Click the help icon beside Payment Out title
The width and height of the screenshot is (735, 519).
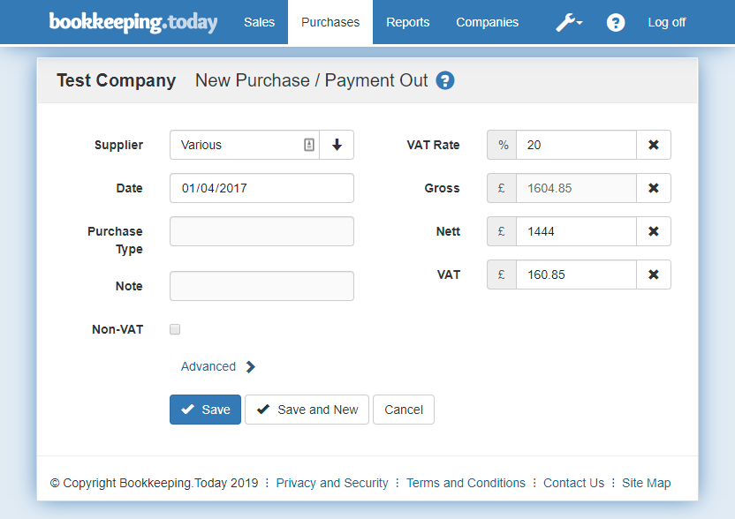tap(445, 81)
